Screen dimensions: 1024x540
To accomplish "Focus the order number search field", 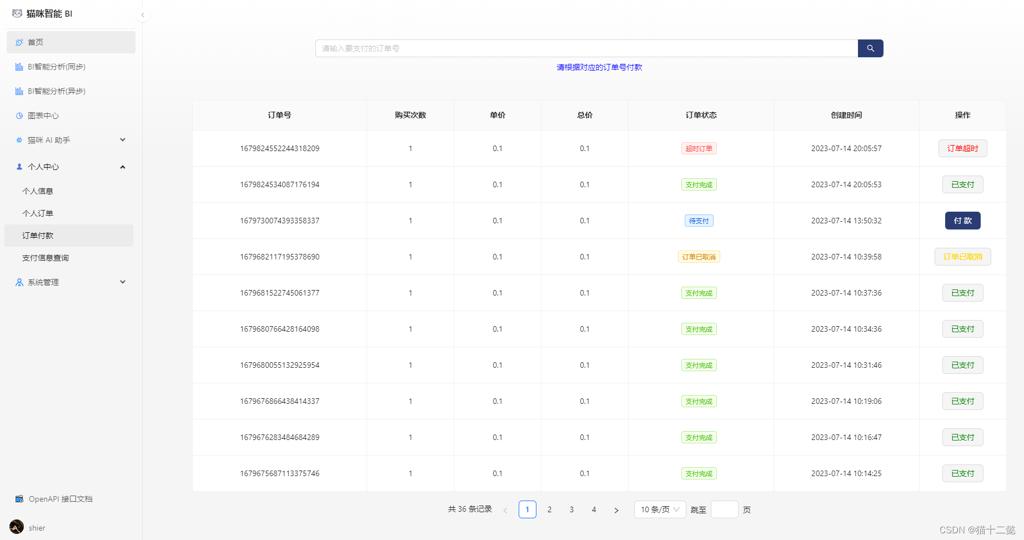I will click(586, 48).
